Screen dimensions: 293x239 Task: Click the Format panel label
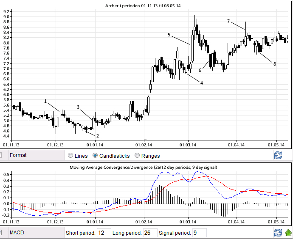click(18, 155)
